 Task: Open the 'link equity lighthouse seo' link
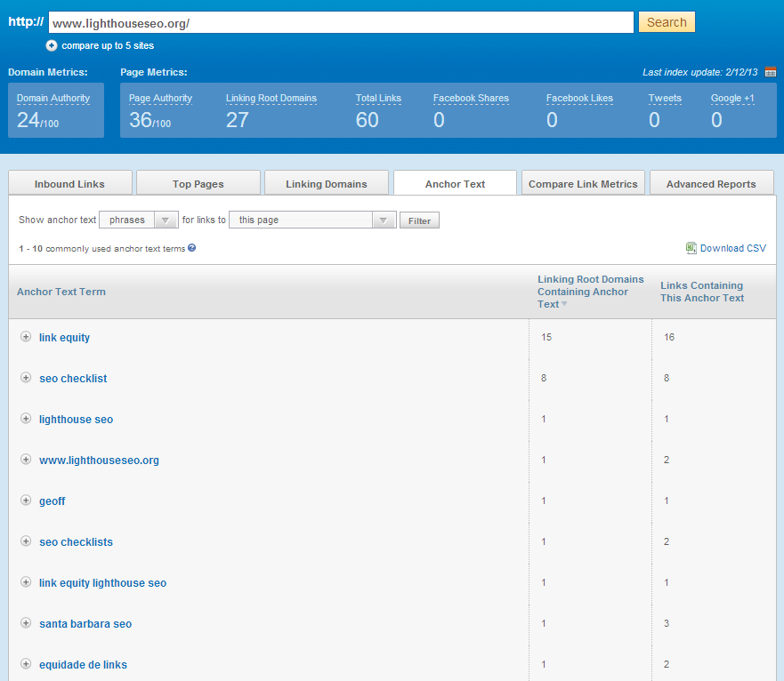coord(102,583)
